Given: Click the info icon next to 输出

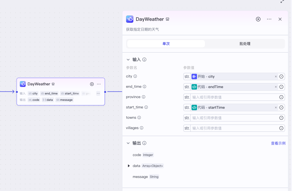Looking at the screenshot, I should [x=144, y=143].
